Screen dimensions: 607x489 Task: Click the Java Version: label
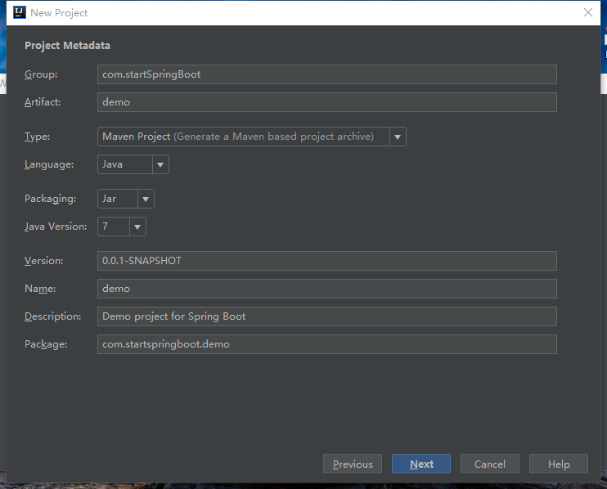(56, 227)
